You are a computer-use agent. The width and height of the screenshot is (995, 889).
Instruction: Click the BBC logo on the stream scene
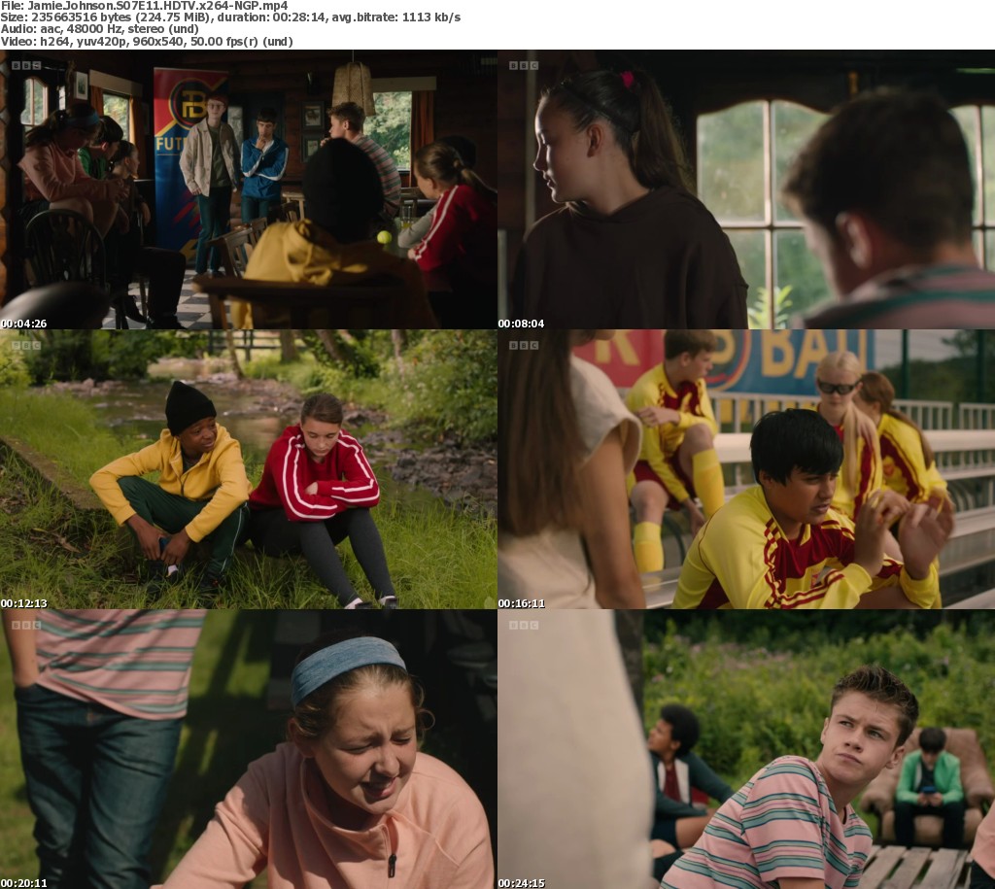point(26,345)
